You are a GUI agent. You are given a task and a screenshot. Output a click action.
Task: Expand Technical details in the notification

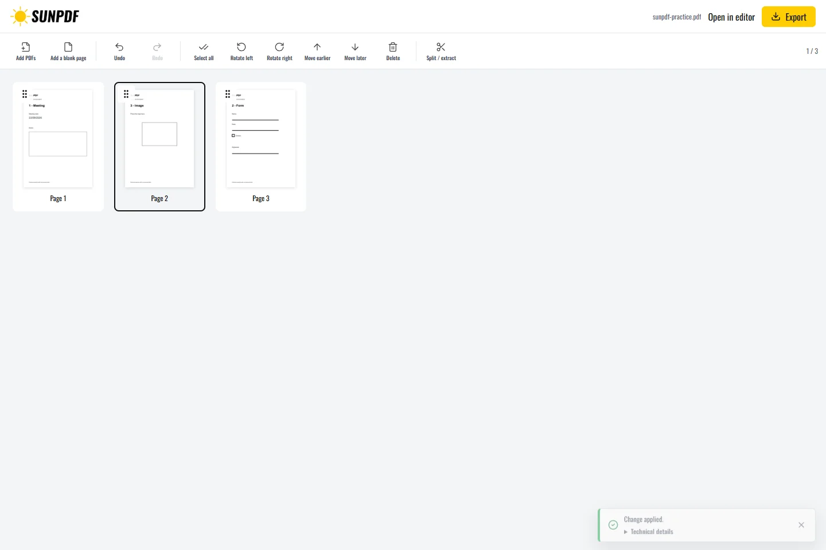[x=649, y=532]
